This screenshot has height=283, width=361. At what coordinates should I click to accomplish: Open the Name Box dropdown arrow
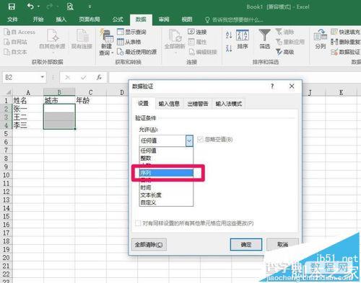[x=43, y=77]
